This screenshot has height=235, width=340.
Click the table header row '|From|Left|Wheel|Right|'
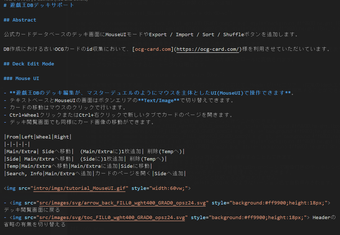tap(38, 137)
